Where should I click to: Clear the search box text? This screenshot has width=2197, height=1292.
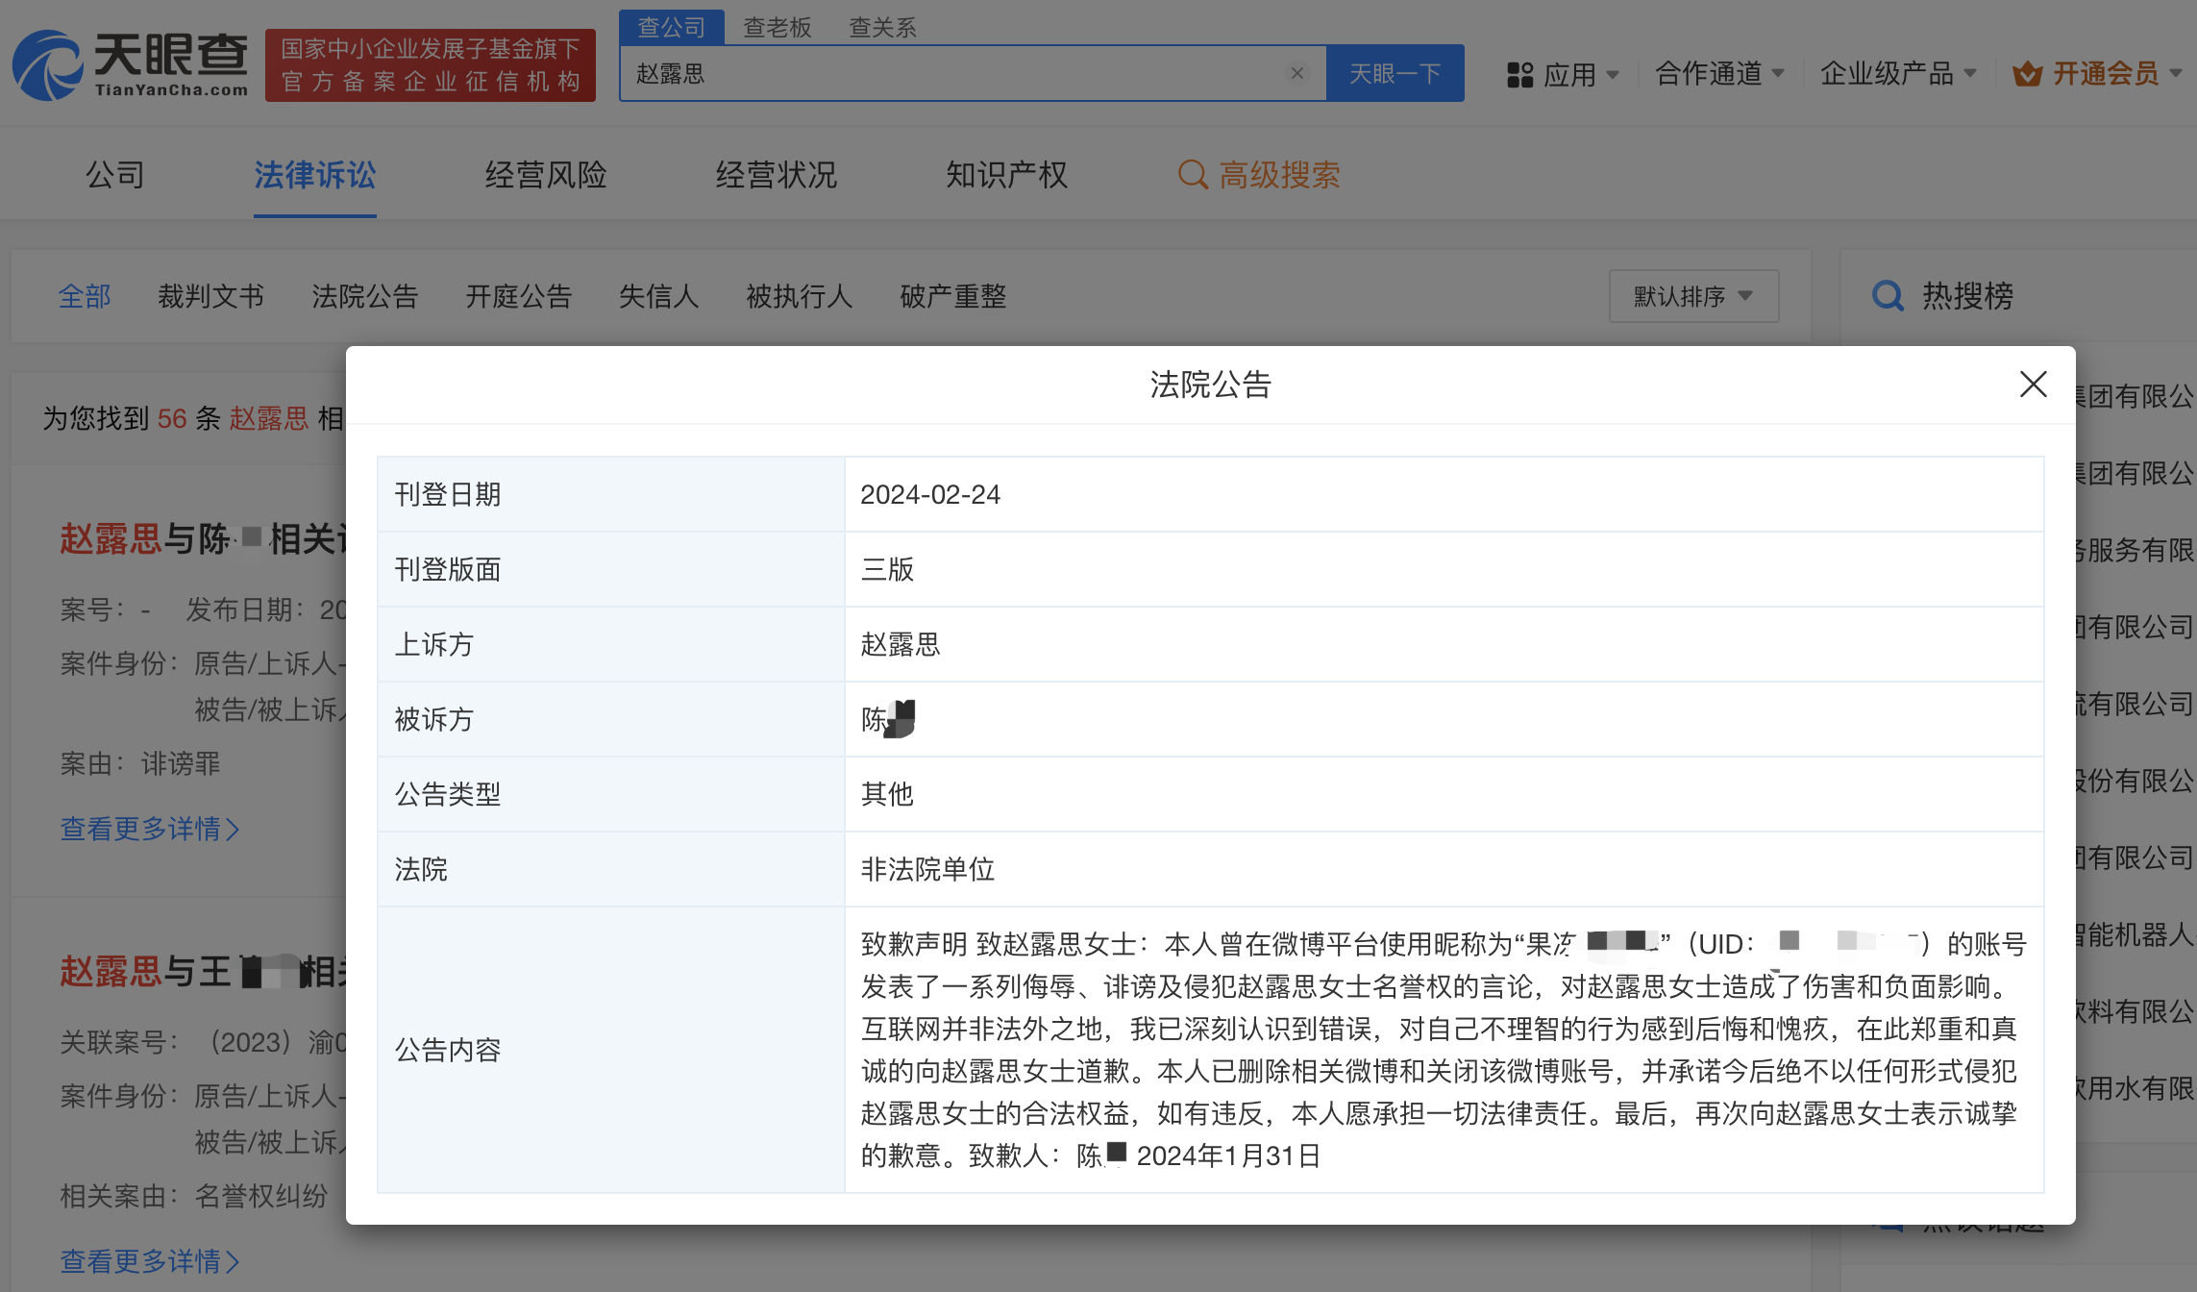[1296, 74]
